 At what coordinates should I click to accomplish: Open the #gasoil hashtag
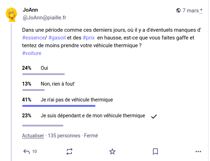57,38
